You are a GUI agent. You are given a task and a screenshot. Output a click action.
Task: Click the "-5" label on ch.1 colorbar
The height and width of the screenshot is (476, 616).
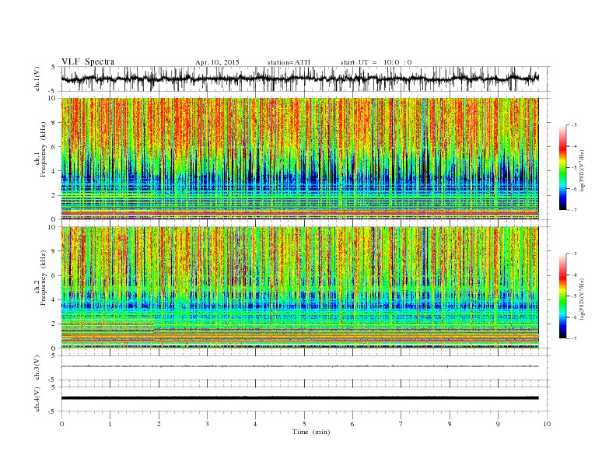(574, 168)
